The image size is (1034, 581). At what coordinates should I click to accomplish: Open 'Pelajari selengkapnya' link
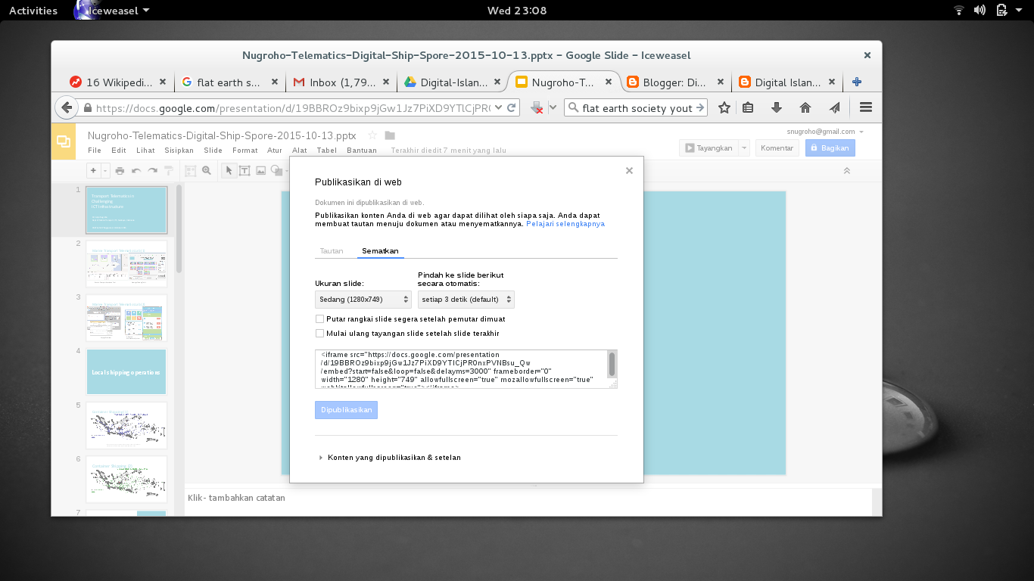pos(565,224)
